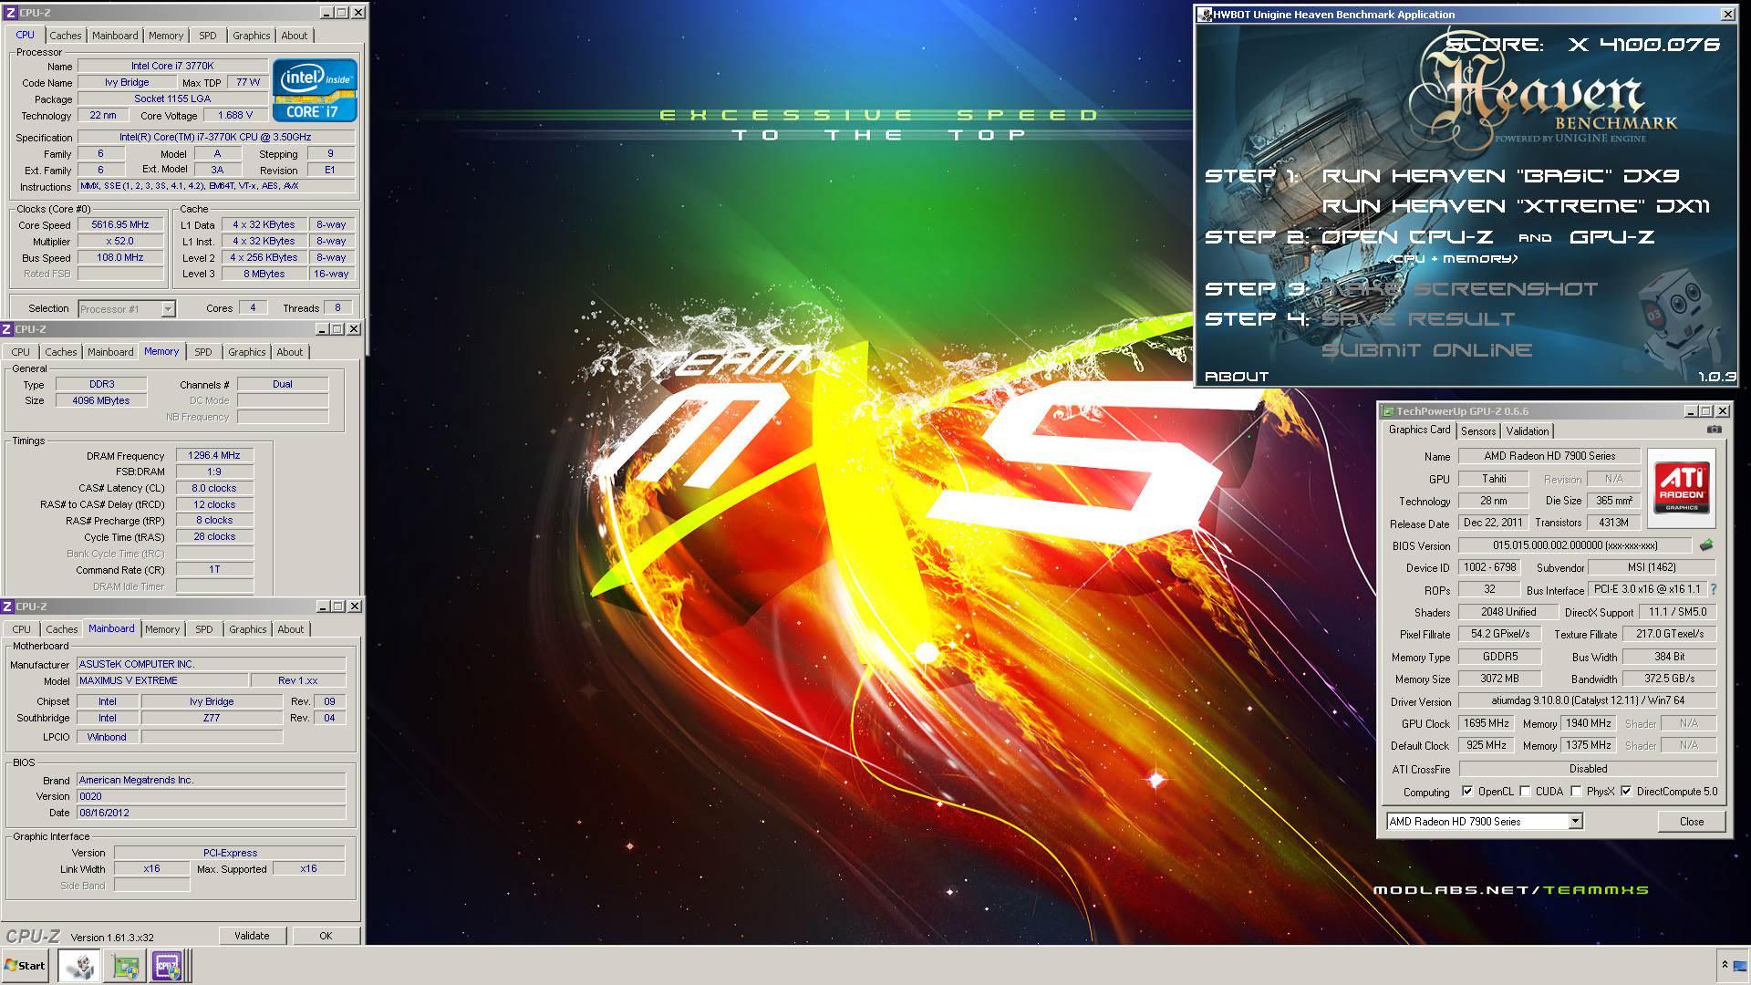Open About tab in top CPU-Z window

(x=294, y=36)
